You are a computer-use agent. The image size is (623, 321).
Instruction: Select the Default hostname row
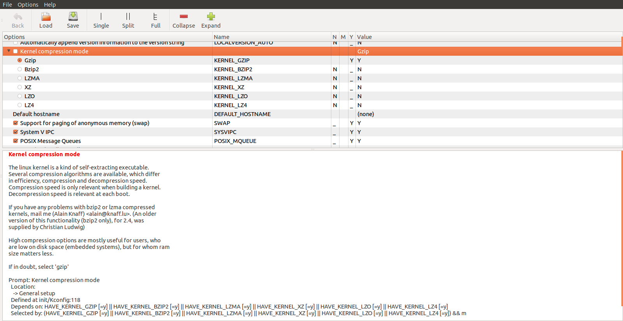point(36,114)
